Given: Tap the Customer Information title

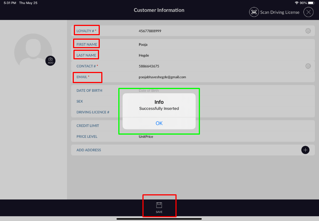Looking at the screenshot, I should [159, 10].
